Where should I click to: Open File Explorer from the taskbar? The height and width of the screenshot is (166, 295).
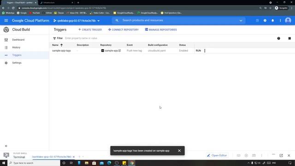pyautogui.click(x=87, y=163)
